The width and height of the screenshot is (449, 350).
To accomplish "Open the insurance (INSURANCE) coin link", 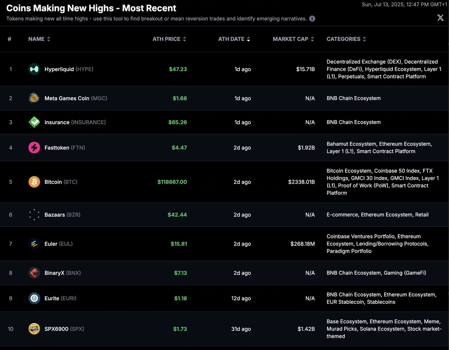I will pyautogui.click(x=75, y=122).
